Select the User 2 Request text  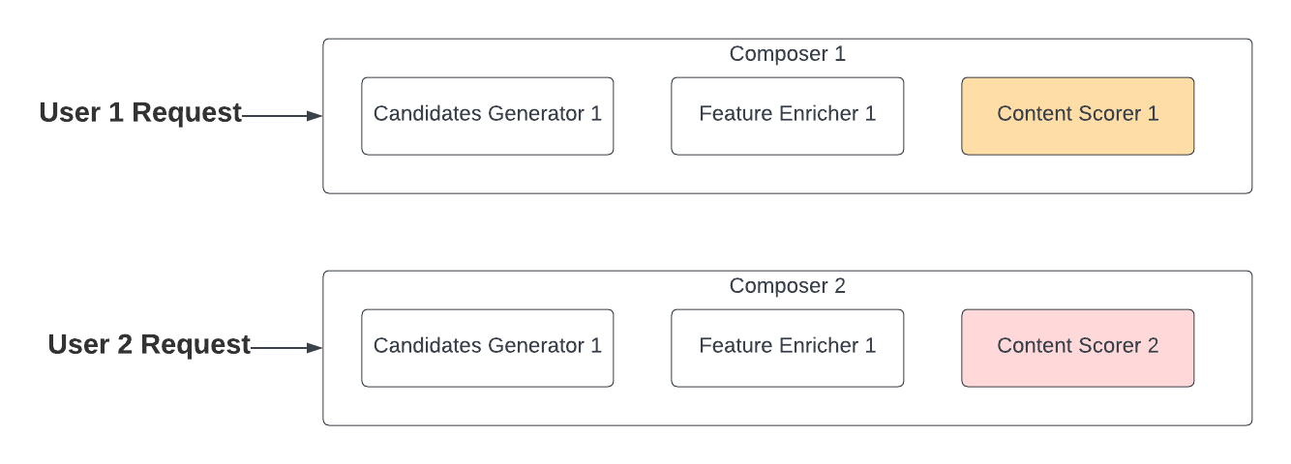(149, 345)
